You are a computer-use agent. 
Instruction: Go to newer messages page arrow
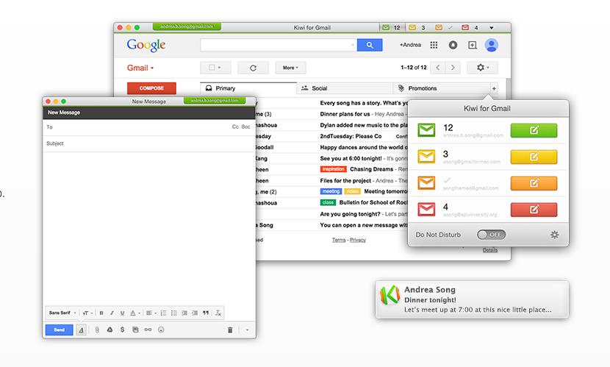[438, 68]
